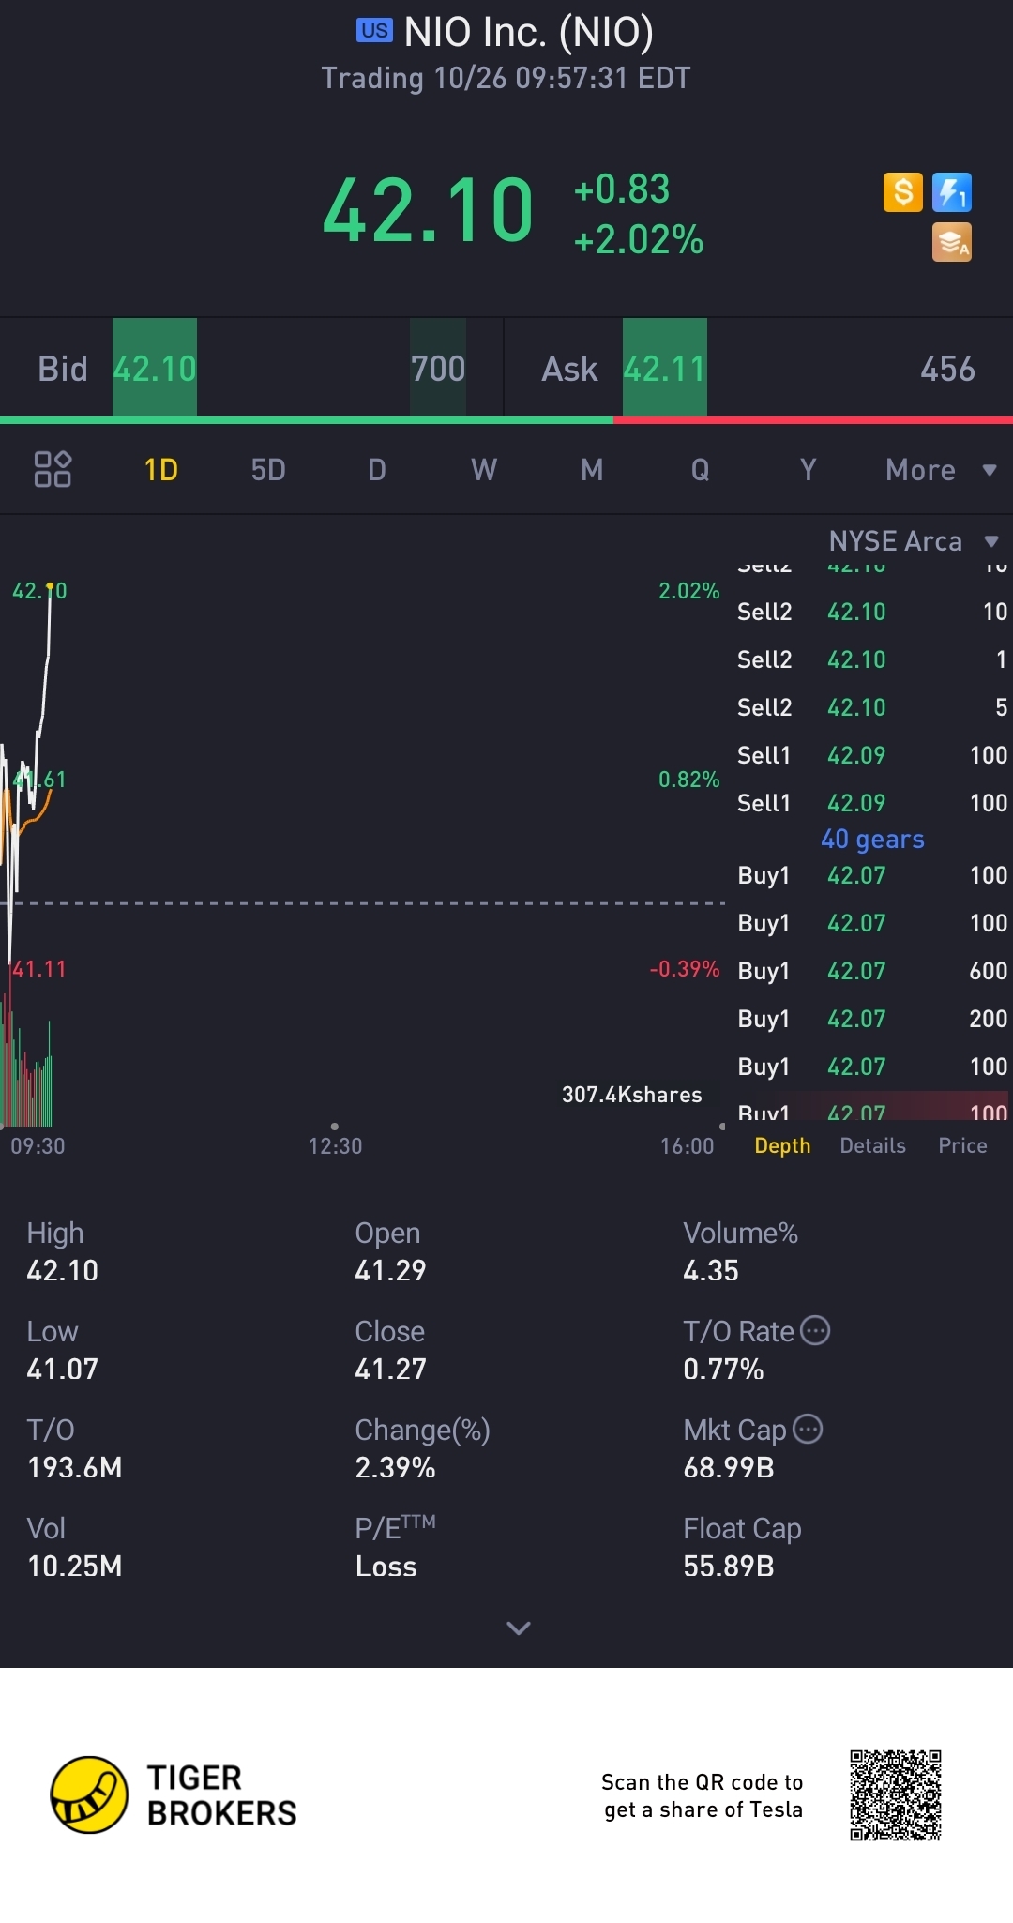Screen dimensions: 1013x1923
Task: Select the Price tab
Action: [x=962, y=1145]
